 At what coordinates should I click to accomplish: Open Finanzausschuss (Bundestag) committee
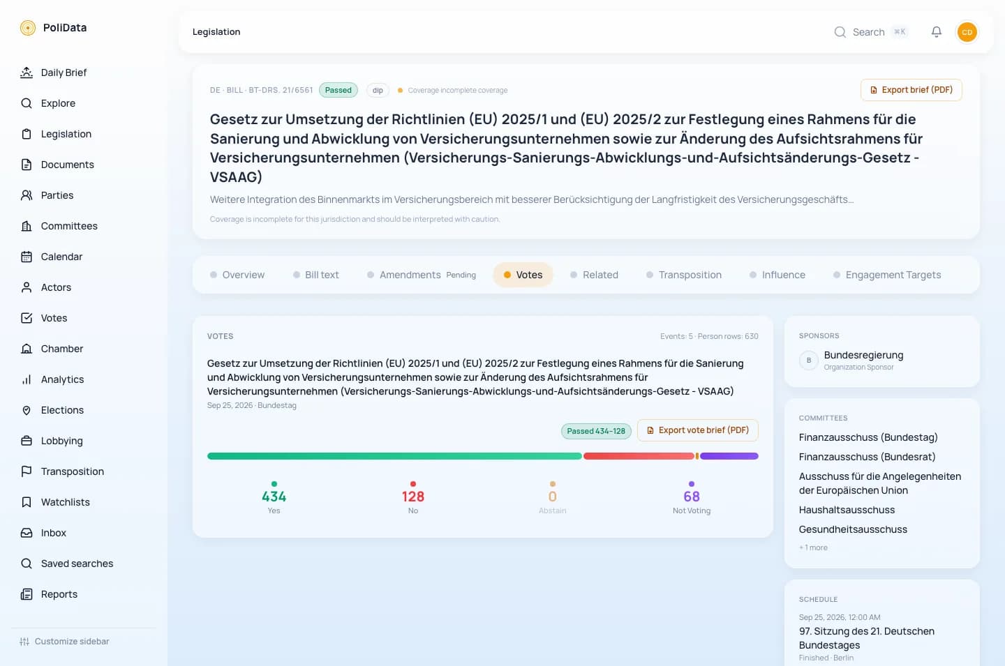point(868,437)
